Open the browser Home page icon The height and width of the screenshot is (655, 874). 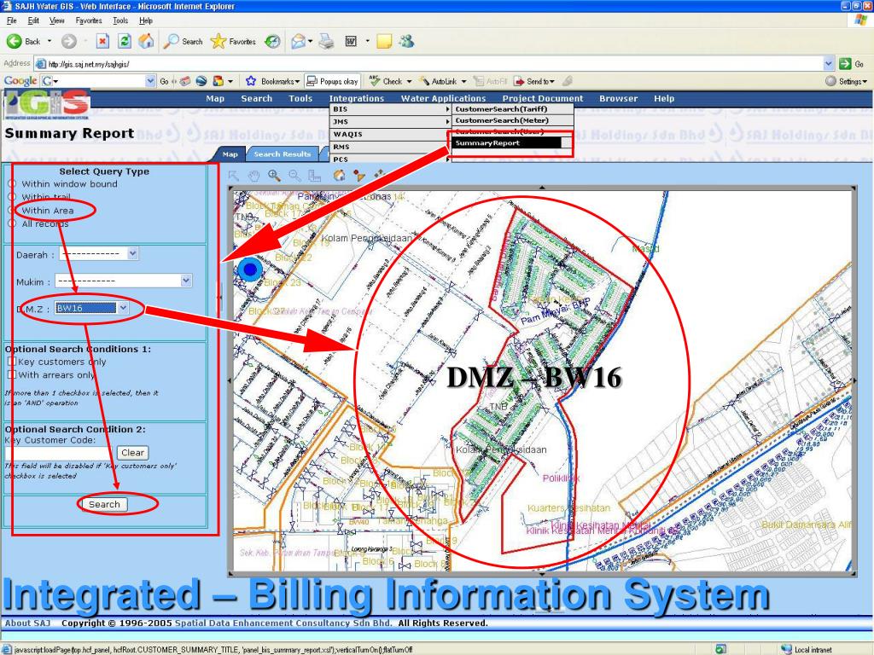[146, 41]
